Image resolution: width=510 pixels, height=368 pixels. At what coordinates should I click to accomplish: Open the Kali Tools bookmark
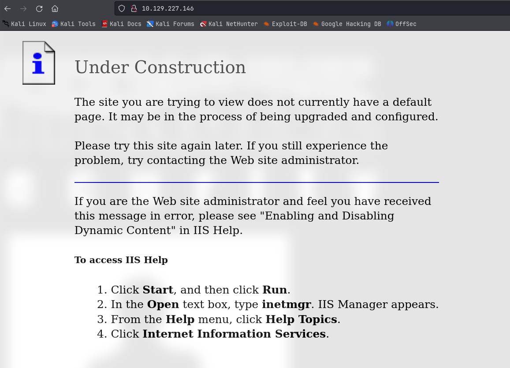[x=74, y=24]
